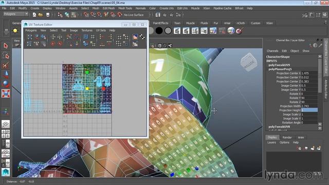Open the Create UVs menu

[167, 8]
